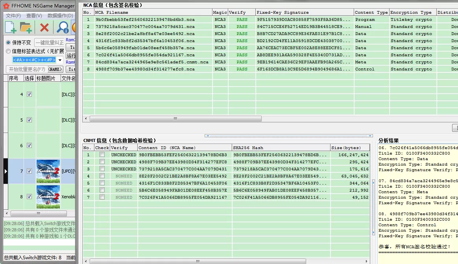
Task: Click the <NAME> tag button
Action: 55,69
